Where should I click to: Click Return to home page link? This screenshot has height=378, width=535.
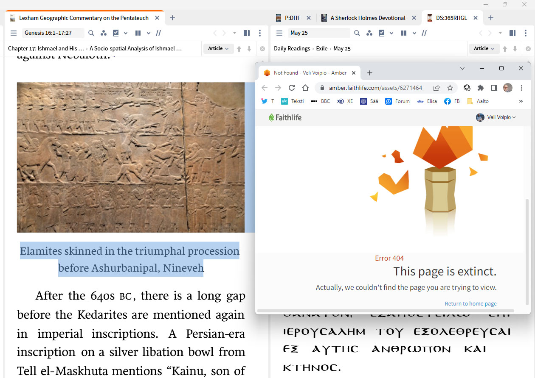470,304
